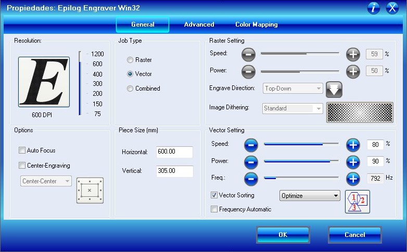The image size is (407, 252).
Task: Click the Vector Sorting 1-2-3 shapes icon
Action: click(358, 202)
